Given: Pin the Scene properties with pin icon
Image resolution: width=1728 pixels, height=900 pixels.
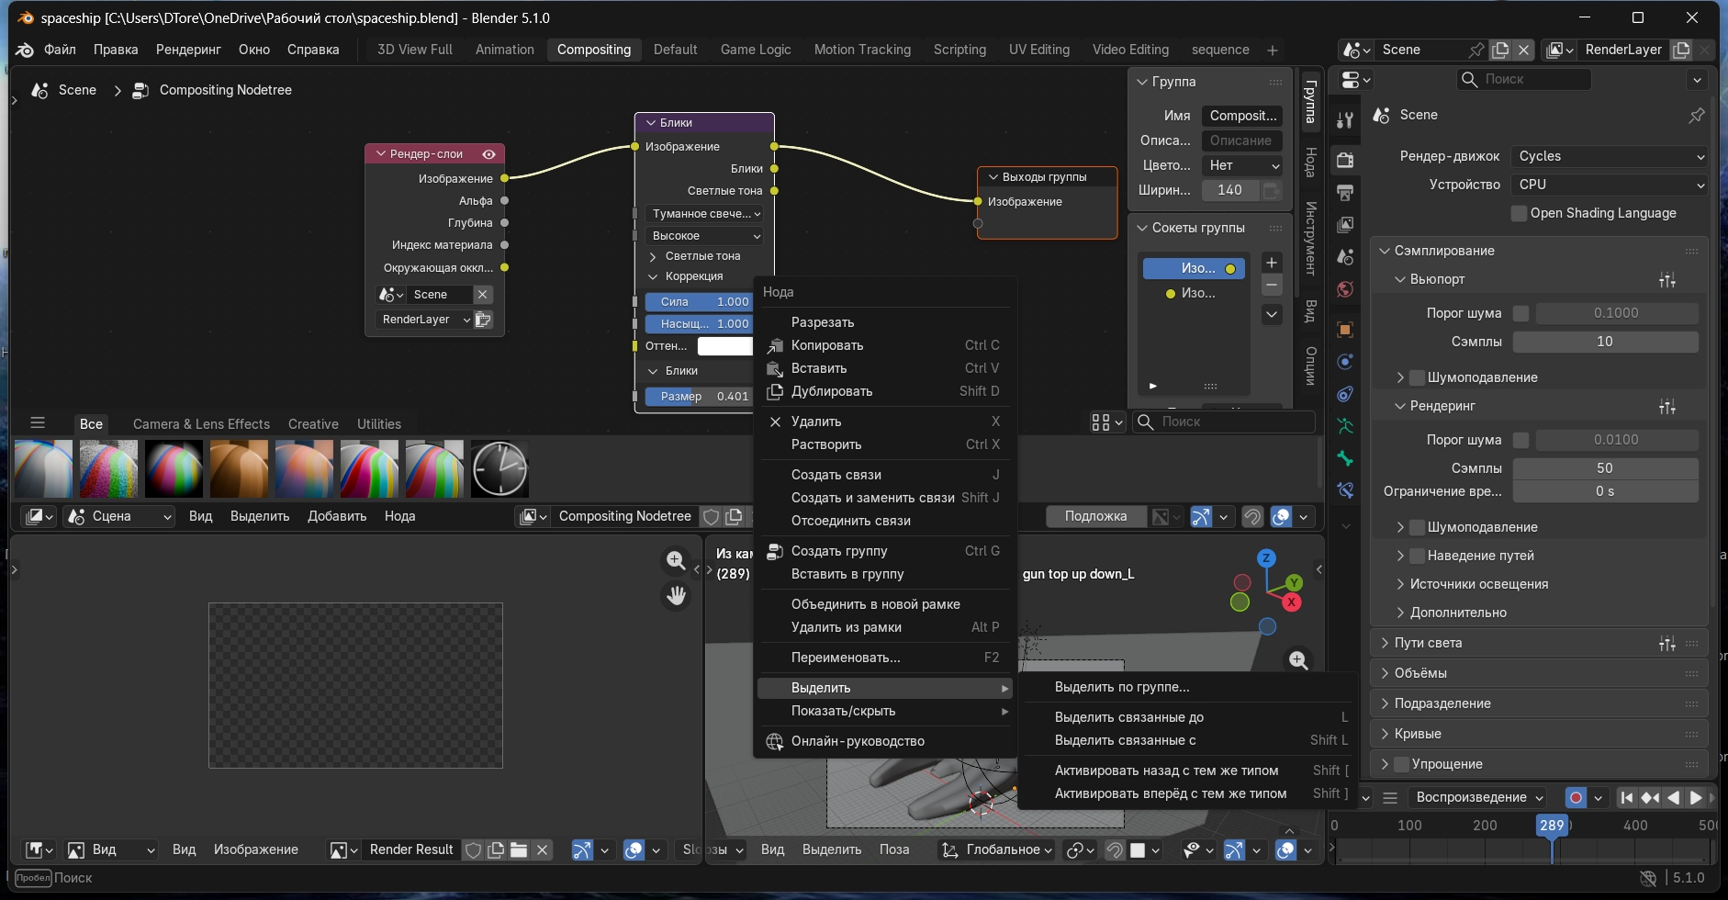Looking at the screenshot, I should point(1696,116).
